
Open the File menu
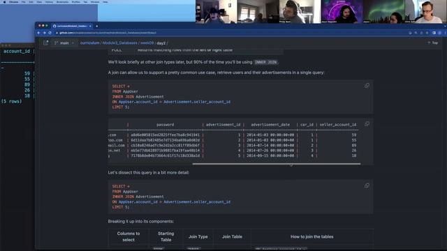[x=23, y=1]
